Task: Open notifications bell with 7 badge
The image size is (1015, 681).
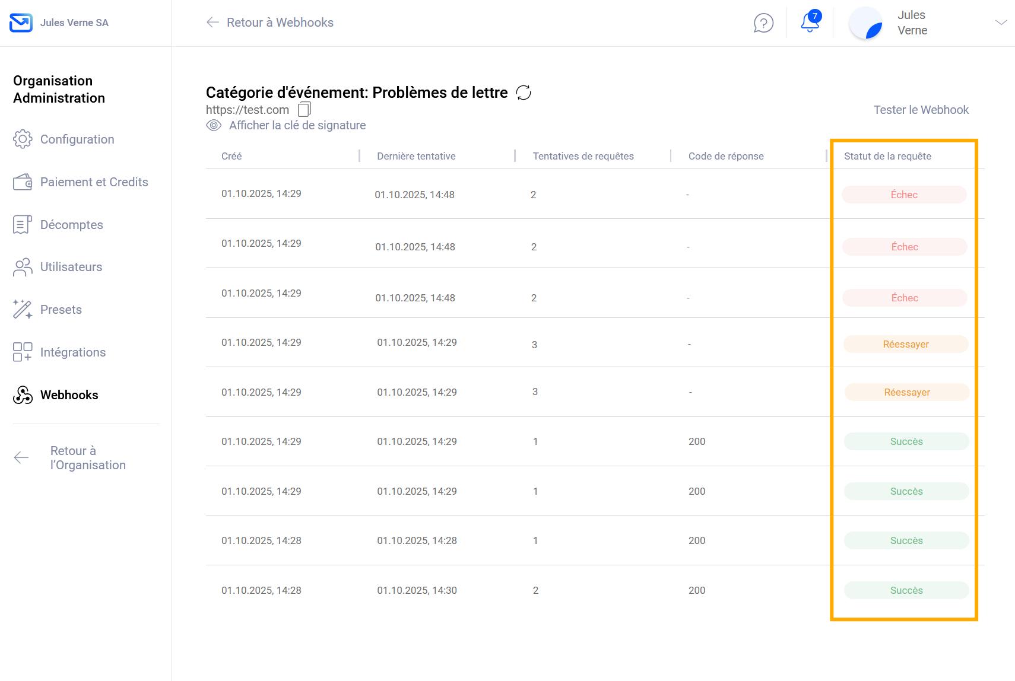Action: coord(810,22)
